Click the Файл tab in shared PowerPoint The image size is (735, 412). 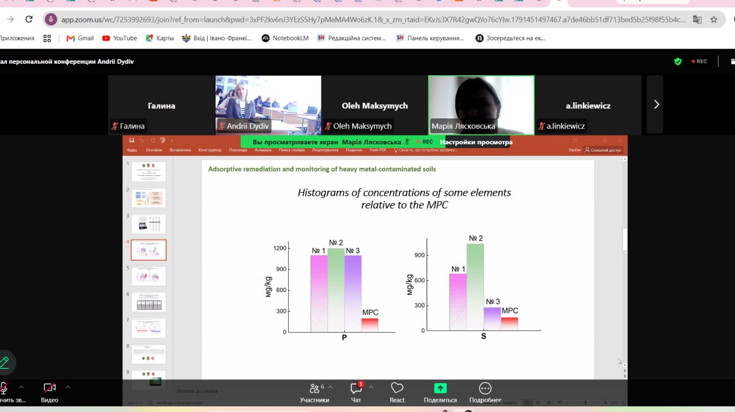(132, 150)
